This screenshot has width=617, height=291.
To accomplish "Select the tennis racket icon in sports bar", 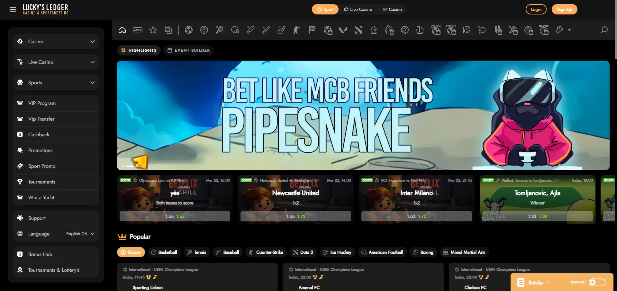I will tap(220, 30).
